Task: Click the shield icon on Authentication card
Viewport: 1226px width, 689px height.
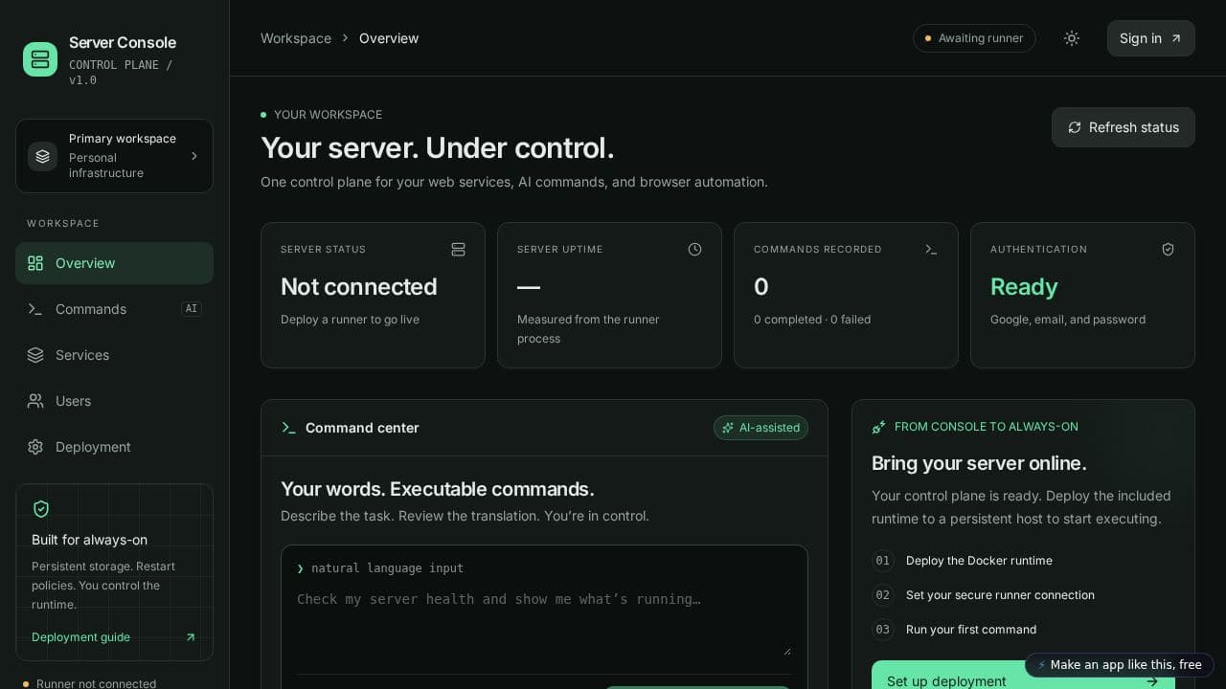Action: 1168,249
